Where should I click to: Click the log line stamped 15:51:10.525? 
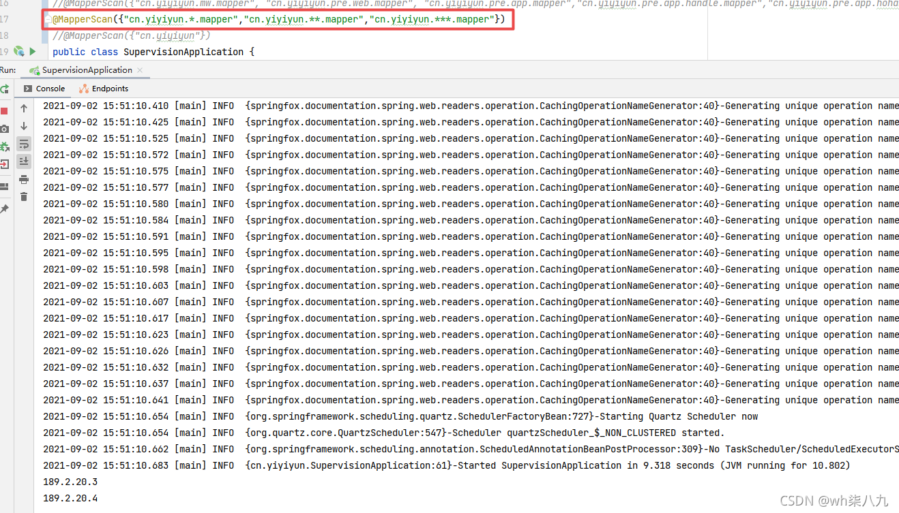471,138
